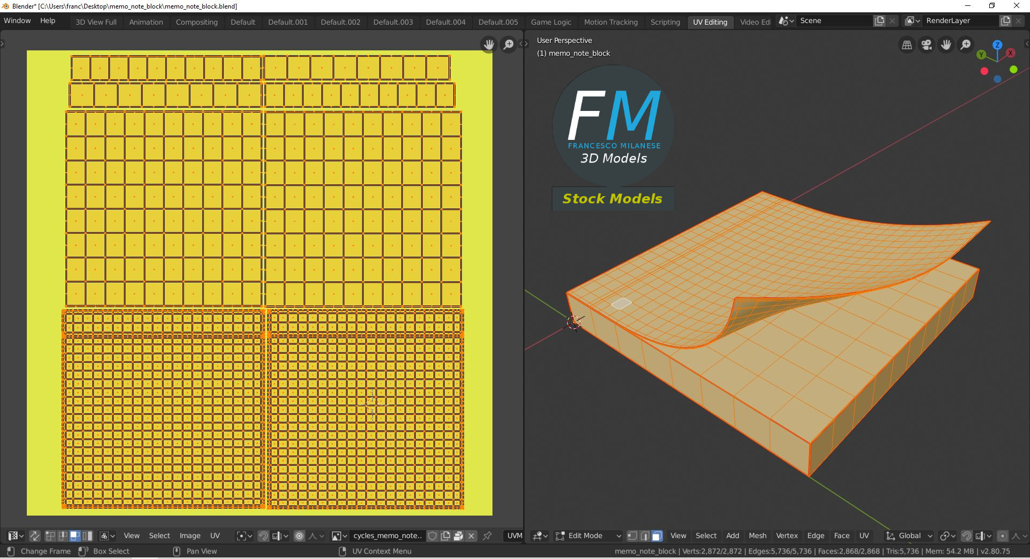Toggle the camera view icon in 3D viewport
The width and height of the screenshot is (1030, 559).
point(926,45)
